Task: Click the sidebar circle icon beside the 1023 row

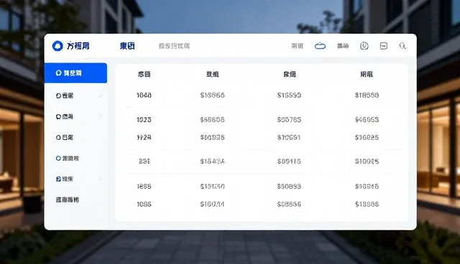Action: tap(58, 116)
